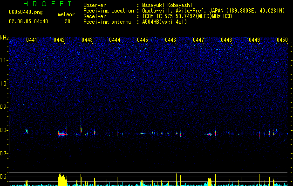The image size is (293, 186).
Task: Click the 'meteor' label
Action: coord(66,14)
